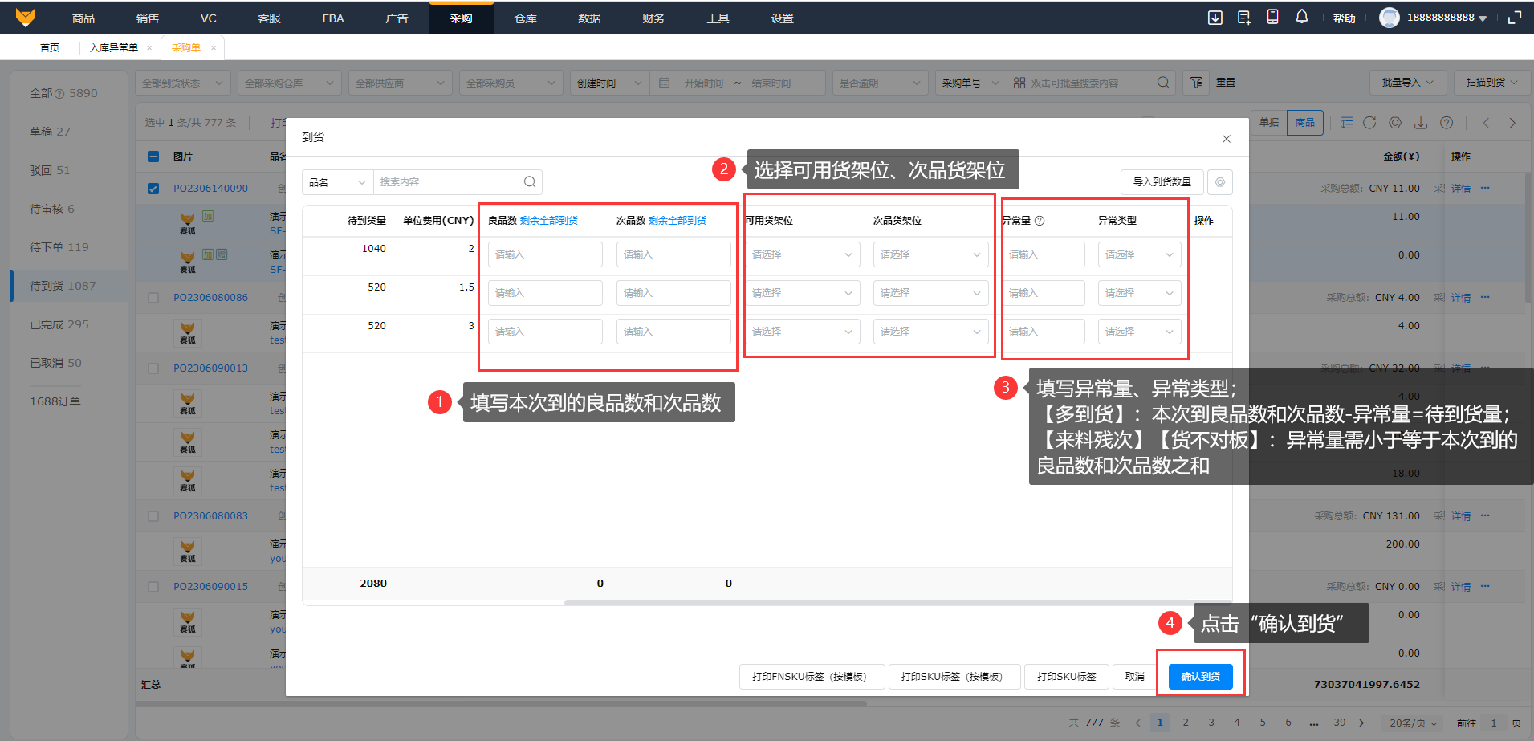The width and height of the screenshot is (1534, 741).
Task: Click the fullscreen expand icon
Action: (x=1515, y=18)
